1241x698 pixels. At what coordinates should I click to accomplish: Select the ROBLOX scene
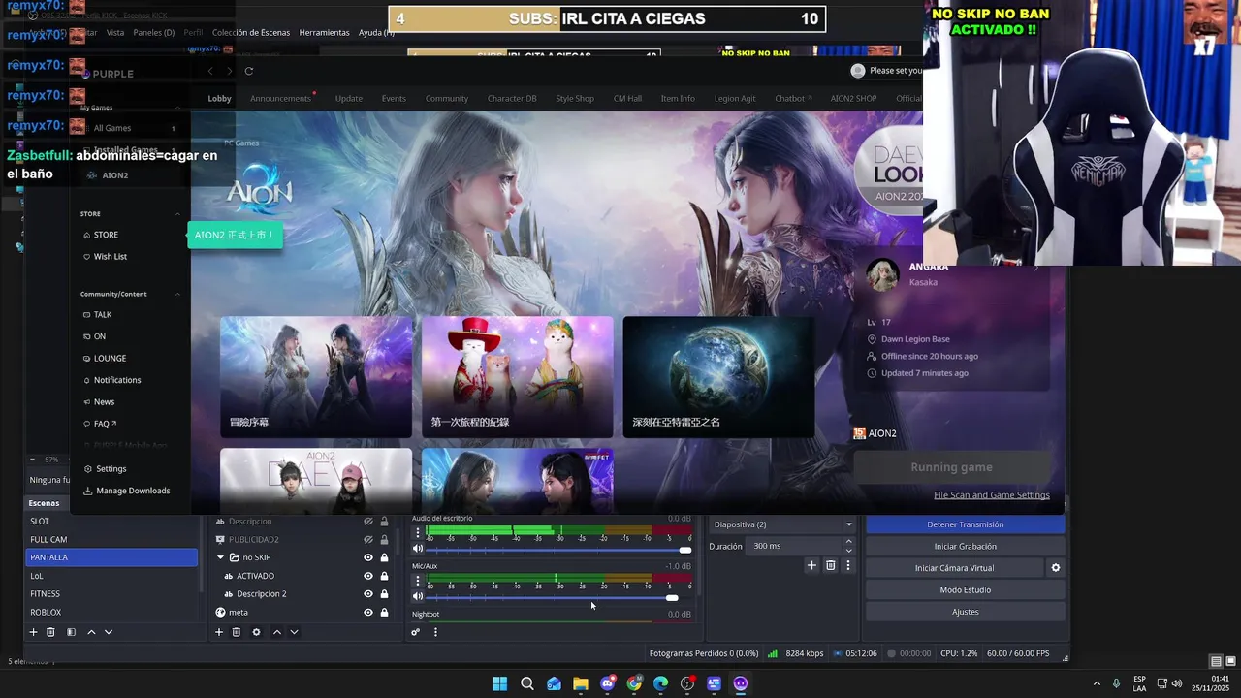point(111,612)
